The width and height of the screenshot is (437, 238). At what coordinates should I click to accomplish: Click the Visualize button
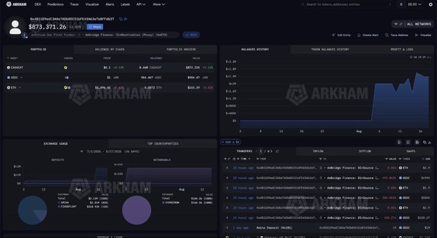coord(423,35)
